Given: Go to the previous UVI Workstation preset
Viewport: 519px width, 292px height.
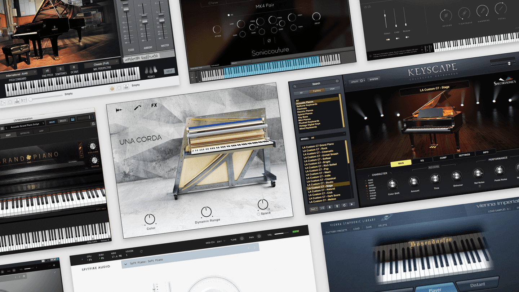Looking at the screenshot, I should pos(6,128).
